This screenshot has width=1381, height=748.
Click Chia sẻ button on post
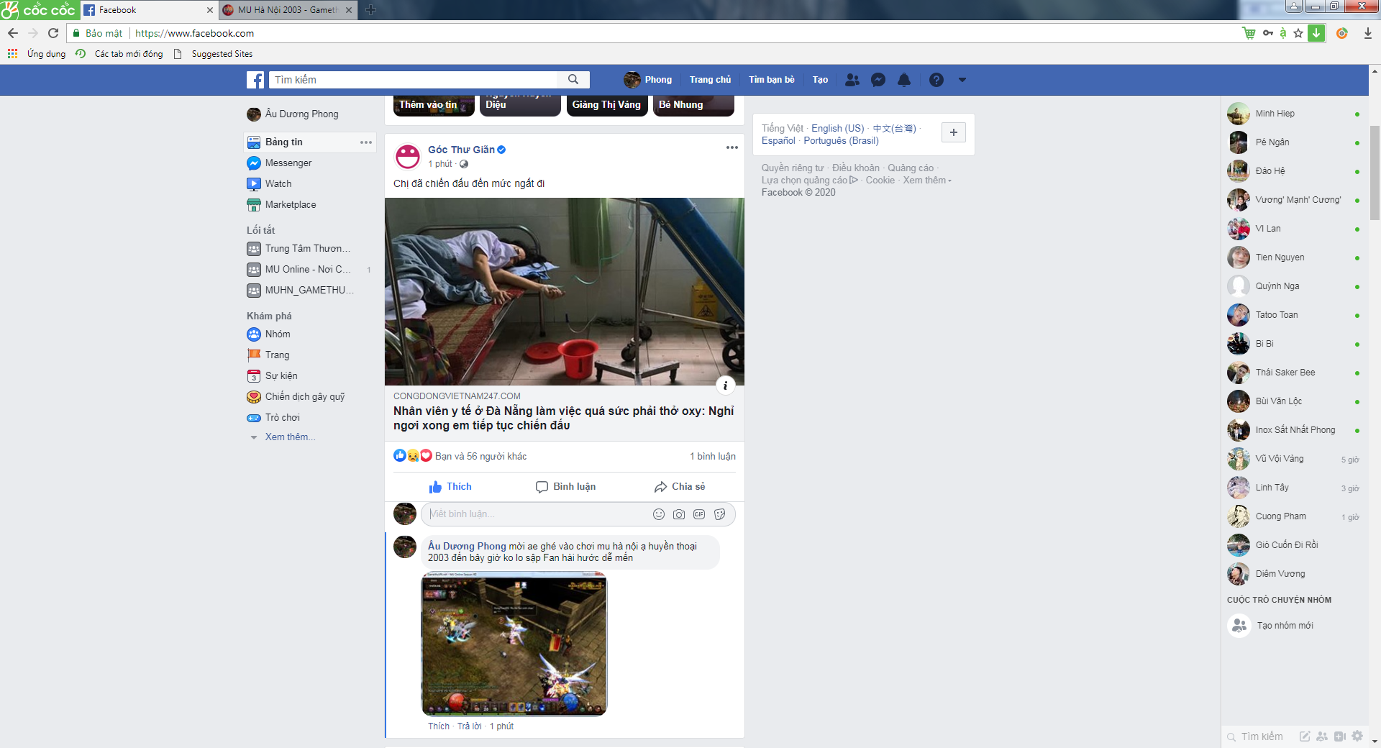click(x=680, y=487)
